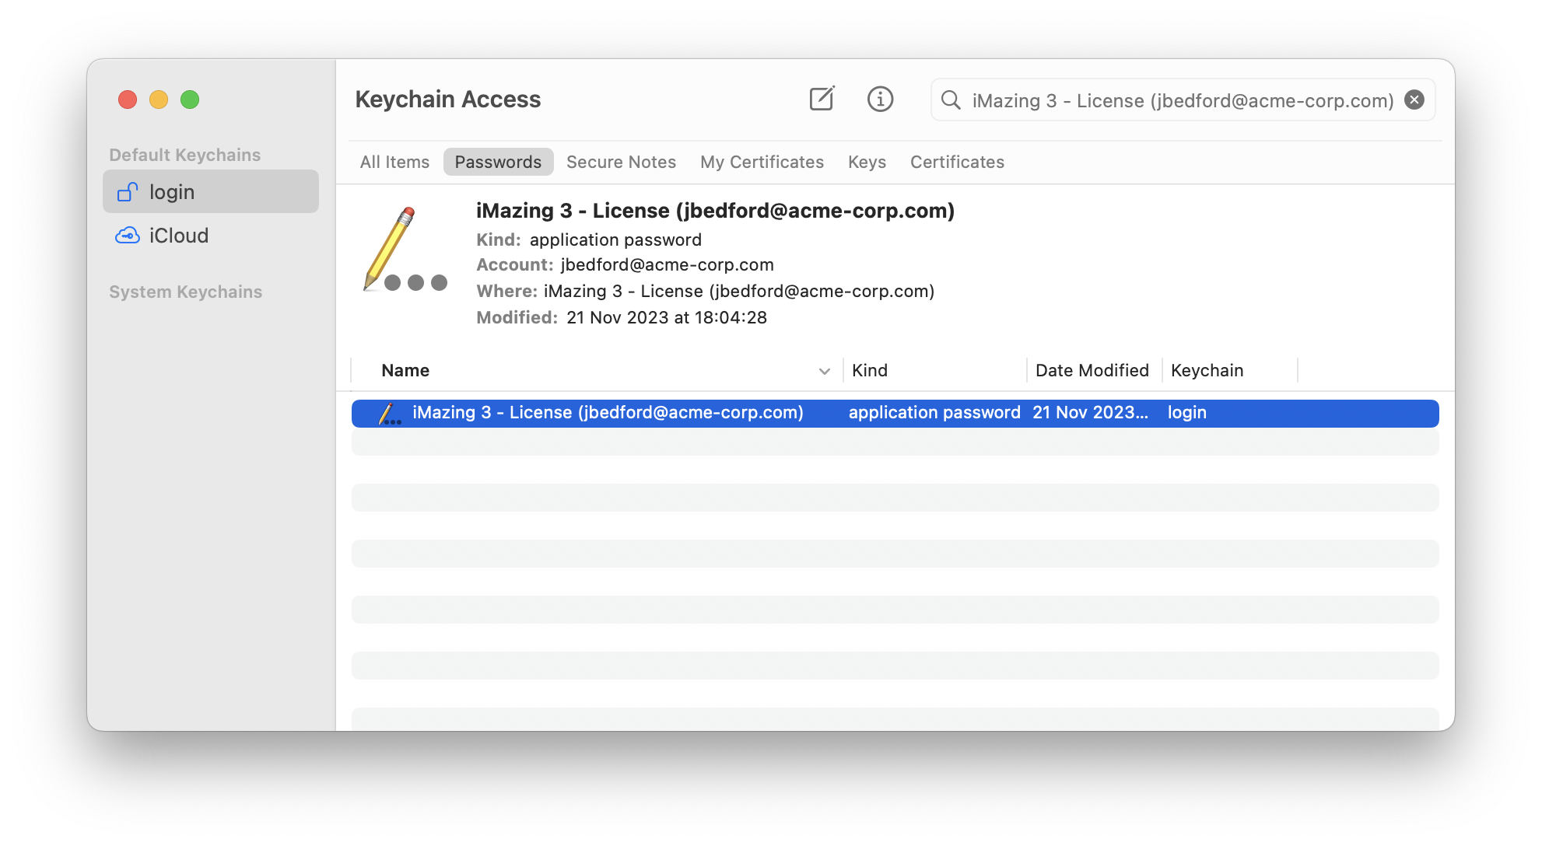The image size is (1542, 846).
Task: Switch to the All Items tab
Action: point(394,162)
